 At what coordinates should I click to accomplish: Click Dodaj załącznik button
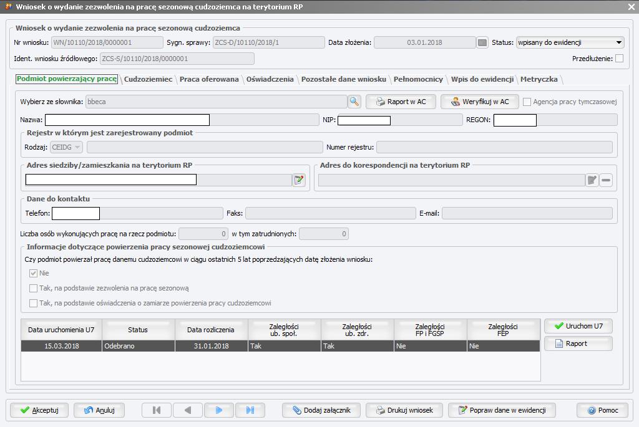321,410
